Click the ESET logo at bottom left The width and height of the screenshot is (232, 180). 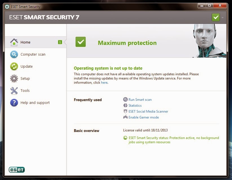coord(17,170)
